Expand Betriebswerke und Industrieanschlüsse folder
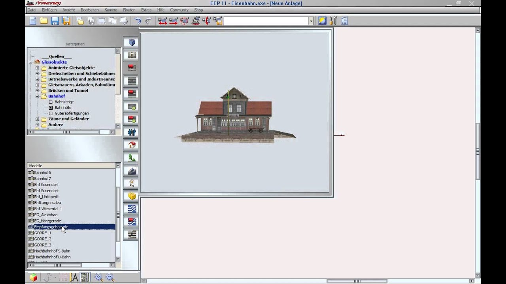The width and height of the screenshot is (506, 284). (37, 79)
